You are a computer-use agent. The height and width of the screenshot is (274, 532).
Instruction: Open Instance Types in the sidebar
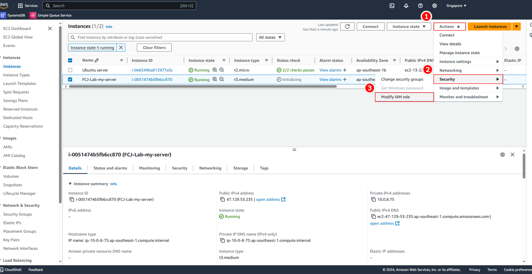click(16, 75)
